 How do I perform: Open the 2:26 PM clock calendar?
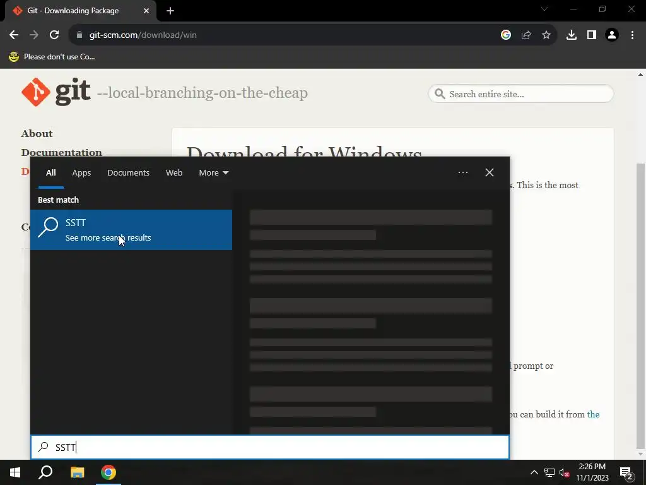click(592, 472)
